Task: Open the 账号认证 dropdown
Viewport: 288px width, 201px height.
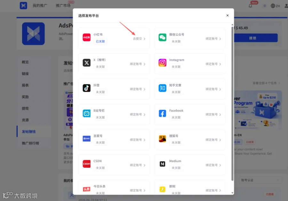Action: click(x=260, y=180)
